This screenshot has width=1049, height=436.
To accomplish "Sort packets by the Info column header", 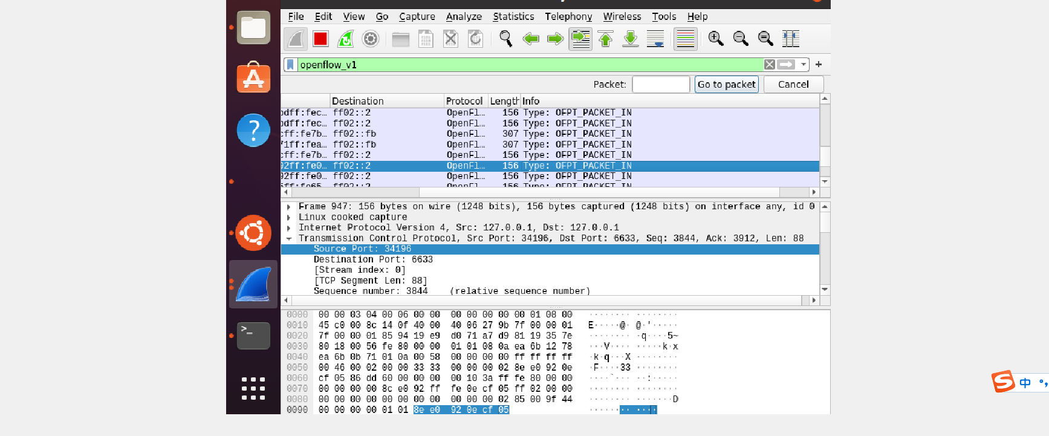I will click(670, 101).
